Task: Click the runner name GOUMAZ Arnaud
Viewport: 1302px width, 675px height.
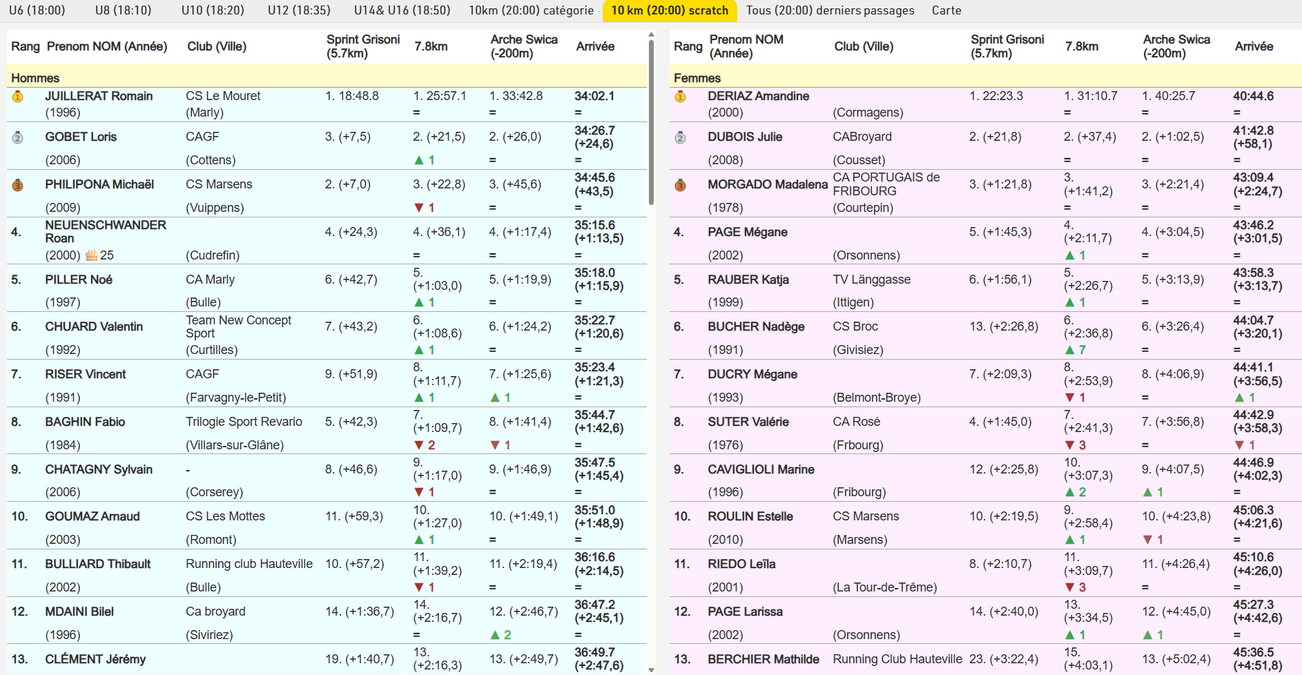Action: [x=93, y=516]
